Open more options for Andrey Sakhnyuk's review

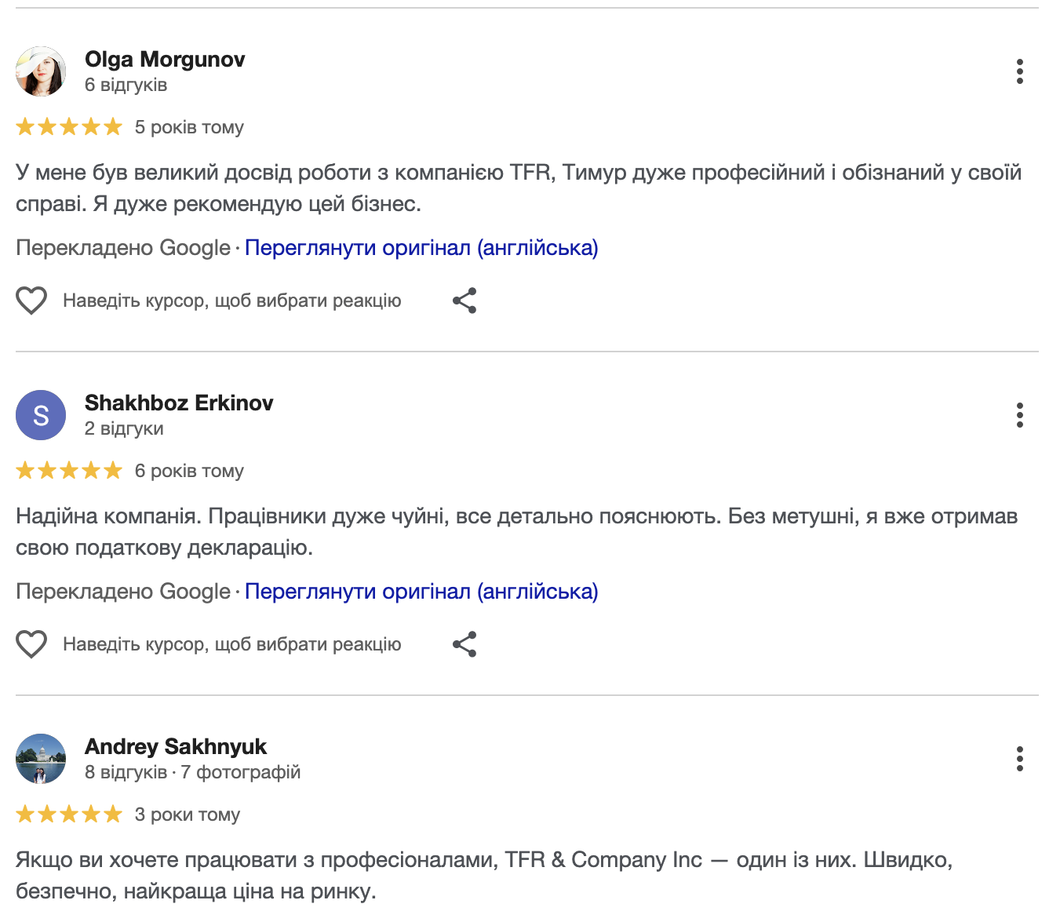(x=1019, y=759)
